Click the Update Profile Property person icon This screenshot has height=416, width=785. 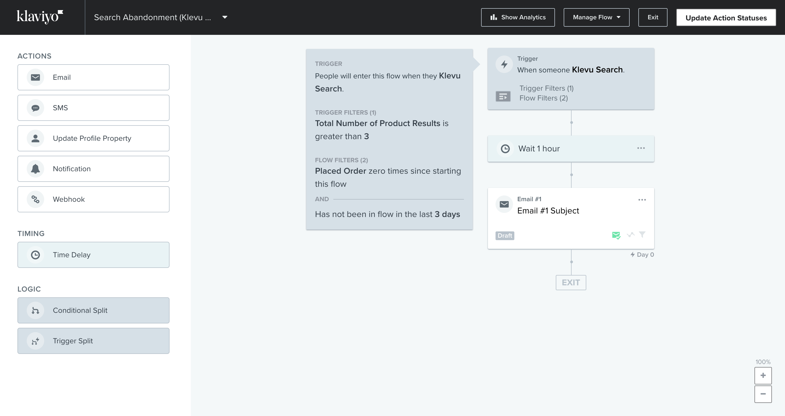pyautogui.click(x=35, y=138)
